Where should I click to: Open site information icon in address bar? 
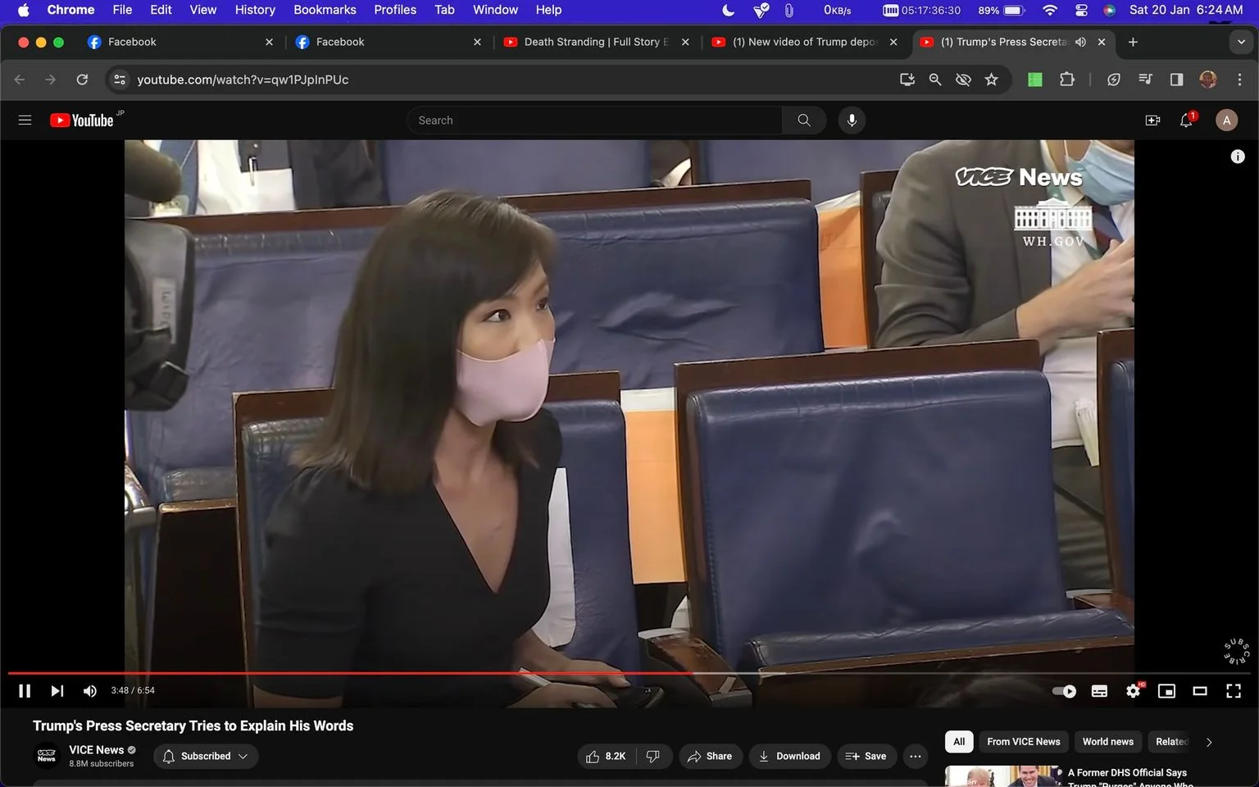(120, 80)
